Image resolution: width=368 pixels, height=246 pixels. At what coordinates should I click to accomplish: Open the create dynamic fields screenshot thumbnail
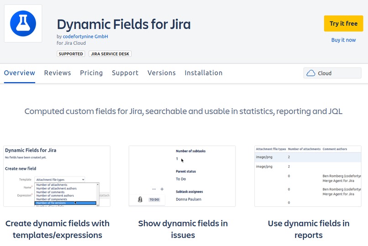coord(57,176)
